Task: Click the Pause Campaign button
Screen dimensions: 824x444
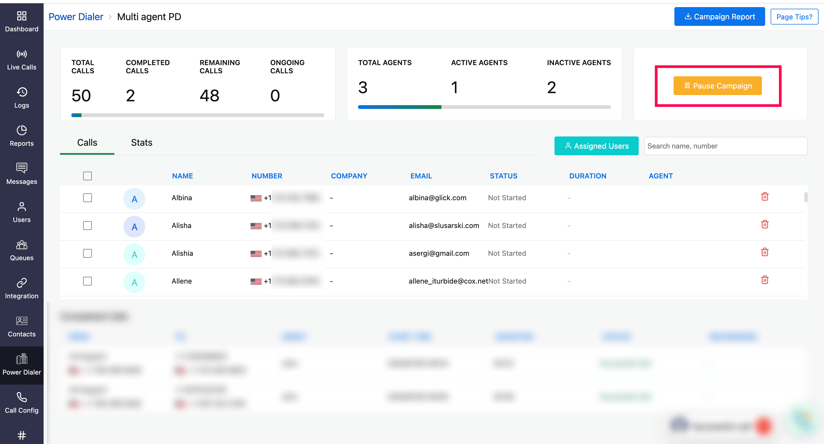Action: coord(717,86)
